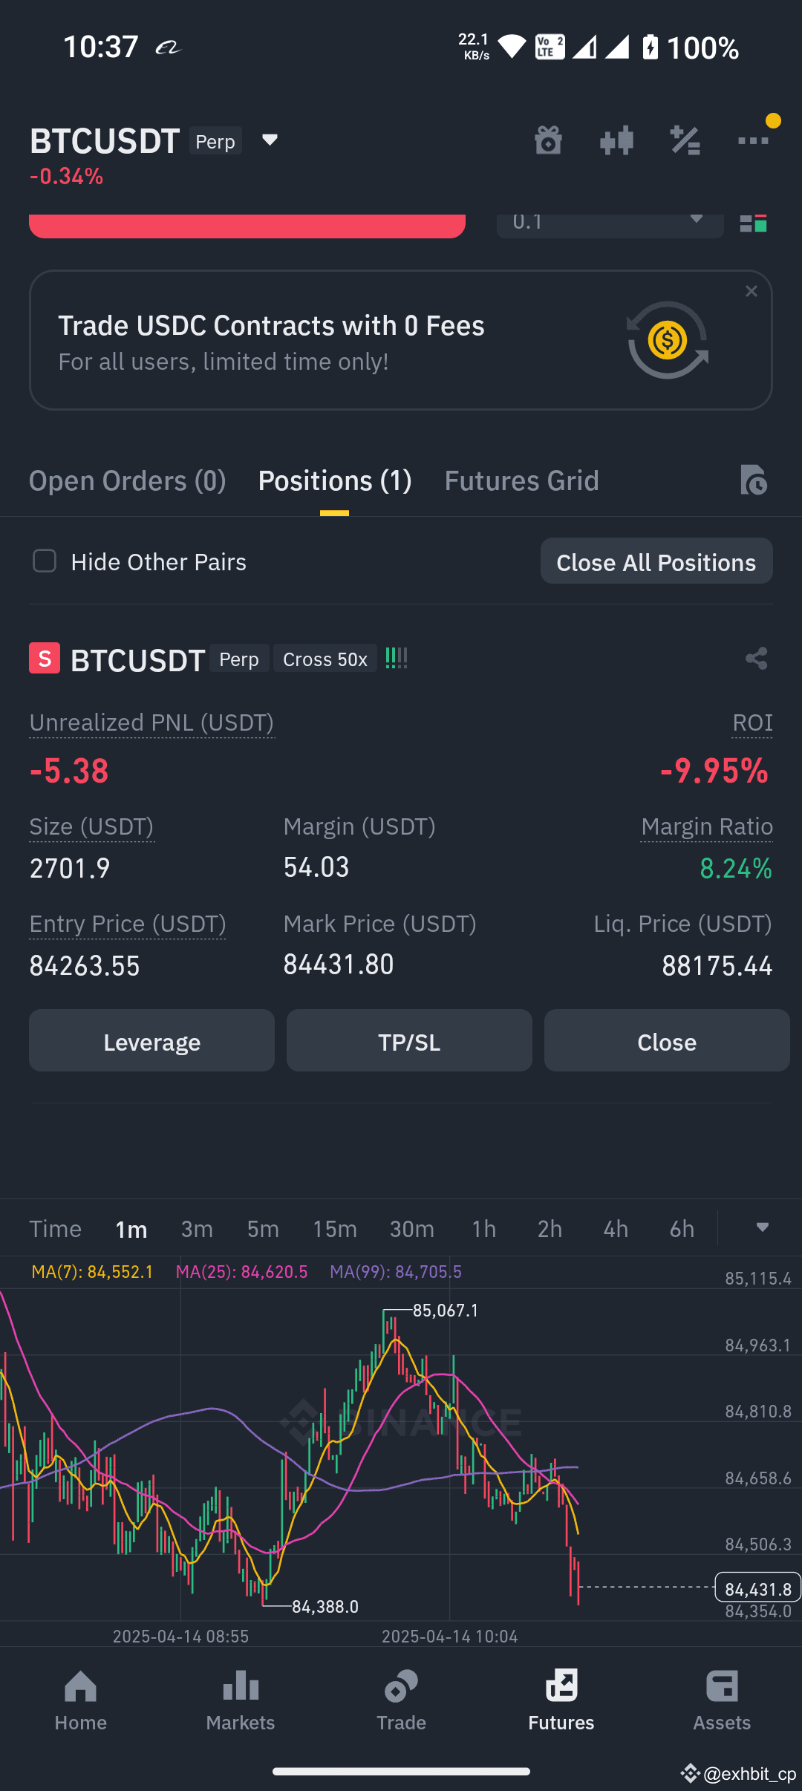Open the candlestick chart icon
Screen dimensions: 802x1791
point(616,140)
